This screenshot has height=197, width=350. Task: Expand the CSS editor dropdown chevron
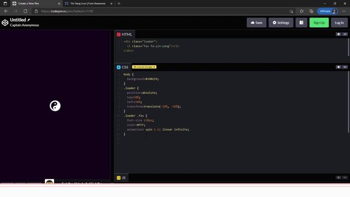tap(345, 67)
